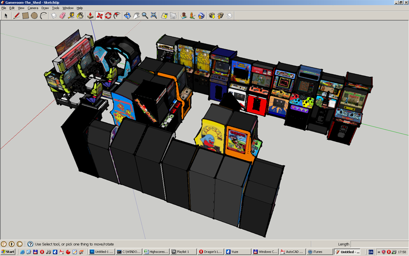The image size is (409, 256).
Task: Select the Zoom magnifier tool
Action: tap(145, 16)
